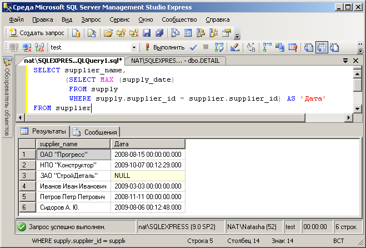This screenshot has width=366, height=248.
Task: Open the Справка menu
Action: (218, 19)
